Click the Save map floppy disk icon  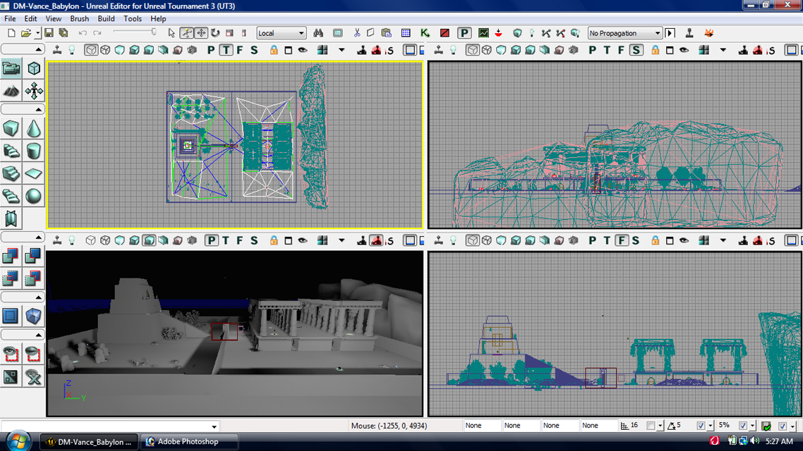point(49,33)
